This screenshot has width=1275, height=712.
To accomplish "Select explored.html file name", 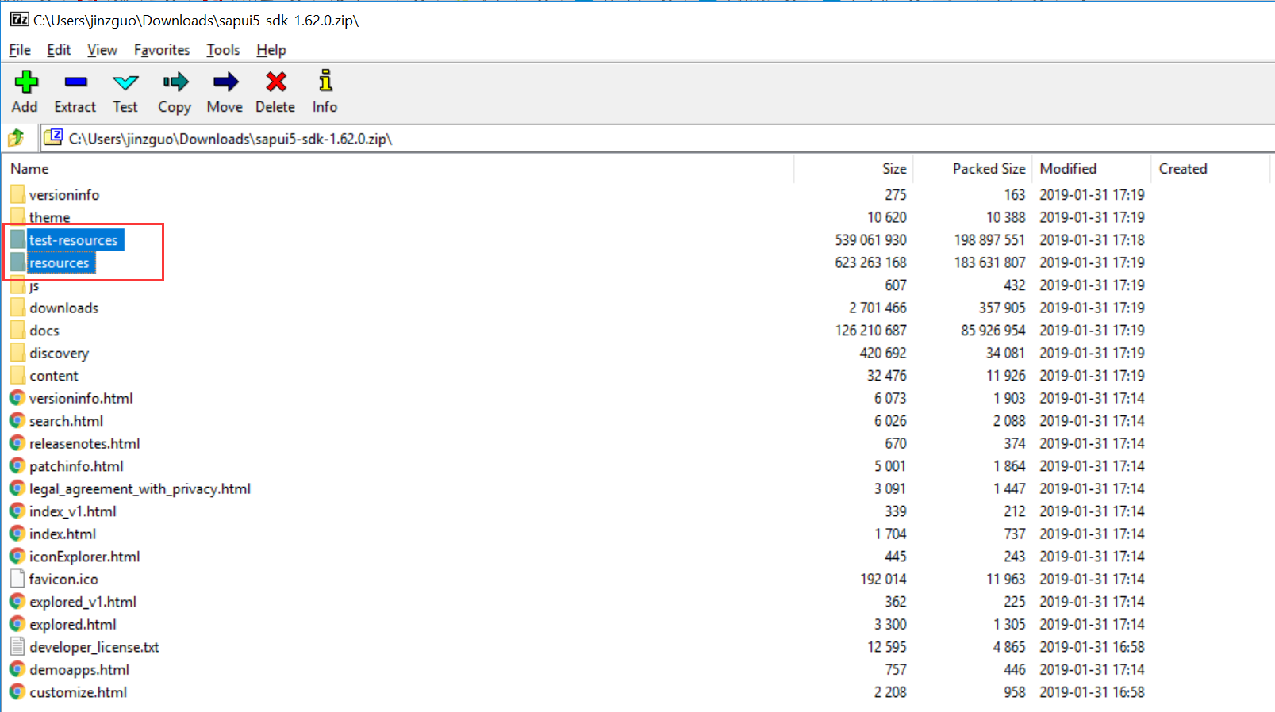I will point(73,624).
